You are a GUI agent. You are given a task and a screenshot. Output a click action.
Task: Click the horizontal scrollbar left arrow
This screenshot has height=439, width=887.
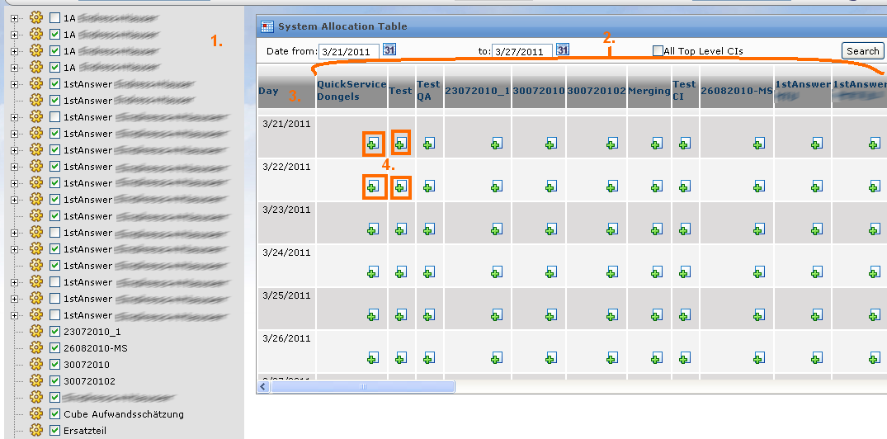263,386
